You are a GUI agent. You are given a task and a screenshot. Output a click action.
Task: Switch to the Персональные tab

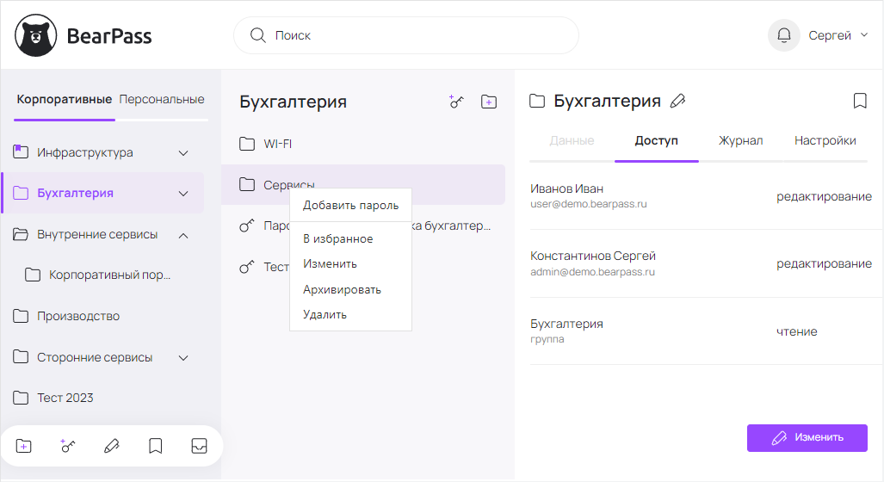pos(162,99)
